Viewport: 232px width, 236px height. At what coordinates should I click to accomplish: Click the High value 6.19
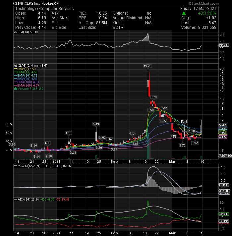coord(42,18)
